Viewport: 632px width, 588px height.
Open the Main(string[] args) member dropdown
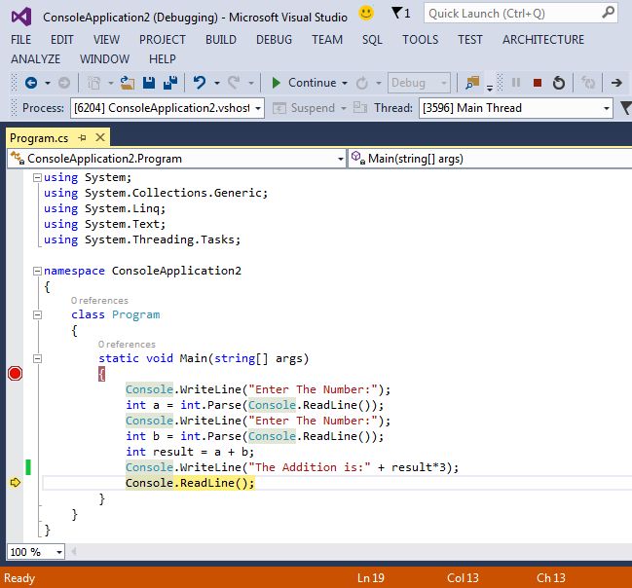pyautogui.click(x=490, y=159)
